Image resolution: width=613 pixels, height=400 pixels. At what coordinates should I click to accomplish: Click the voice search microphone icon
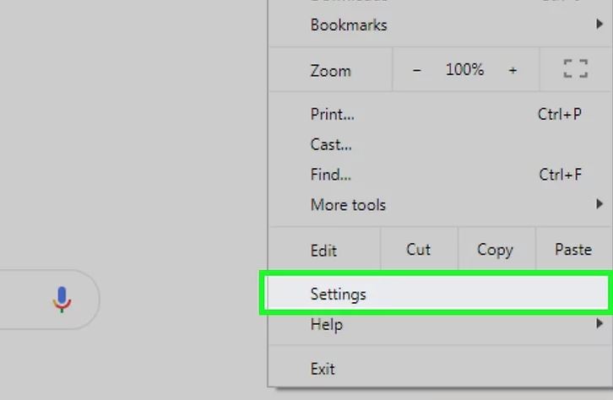(62, 300)
